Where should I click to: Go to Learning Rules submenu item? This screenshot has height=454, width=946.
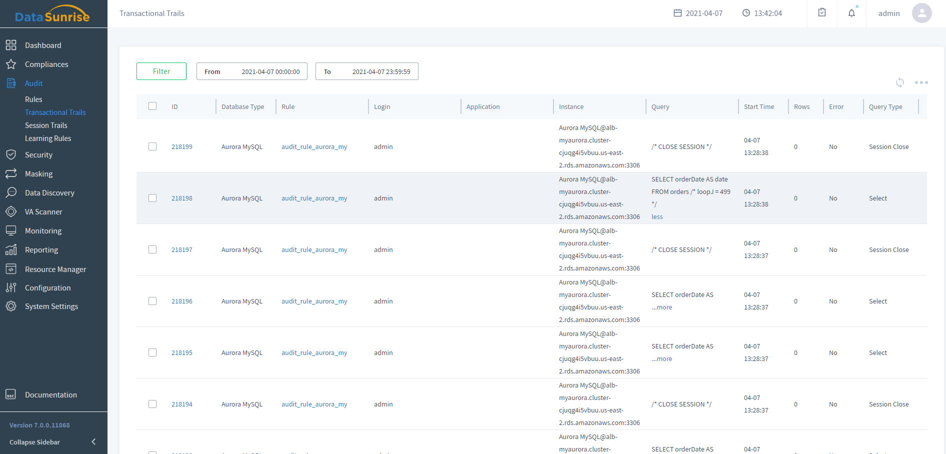coord(48,138)
